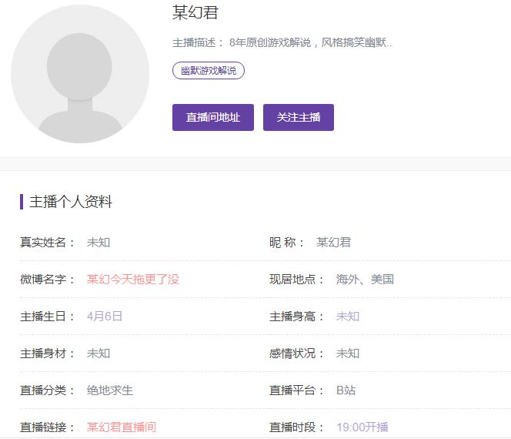The width and height of the screenshot is (511, 439).
Task: Click the 4月6日 birthday value
Action: coord(105,317)
